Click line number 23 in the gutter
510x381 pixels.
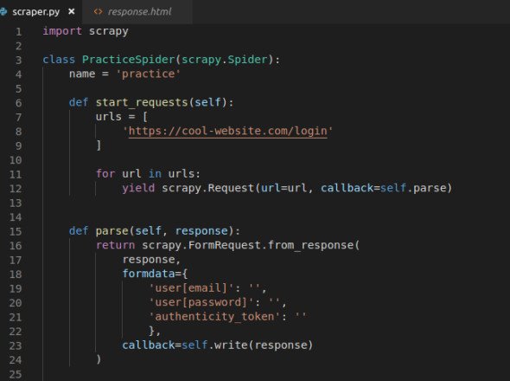pos(16,345)
